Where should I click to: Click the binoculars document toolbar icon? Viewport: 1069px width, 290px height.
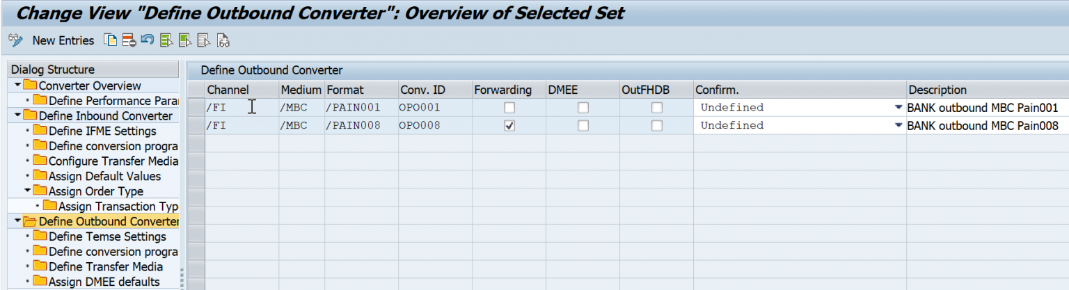(223, 40)
